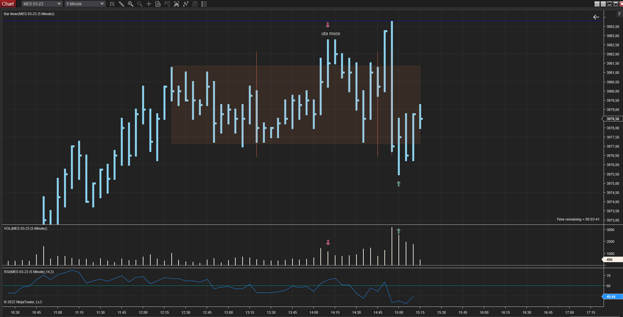Select the Zoom In magnifier tool
This screenshot has height=317, width=623.
130,4
